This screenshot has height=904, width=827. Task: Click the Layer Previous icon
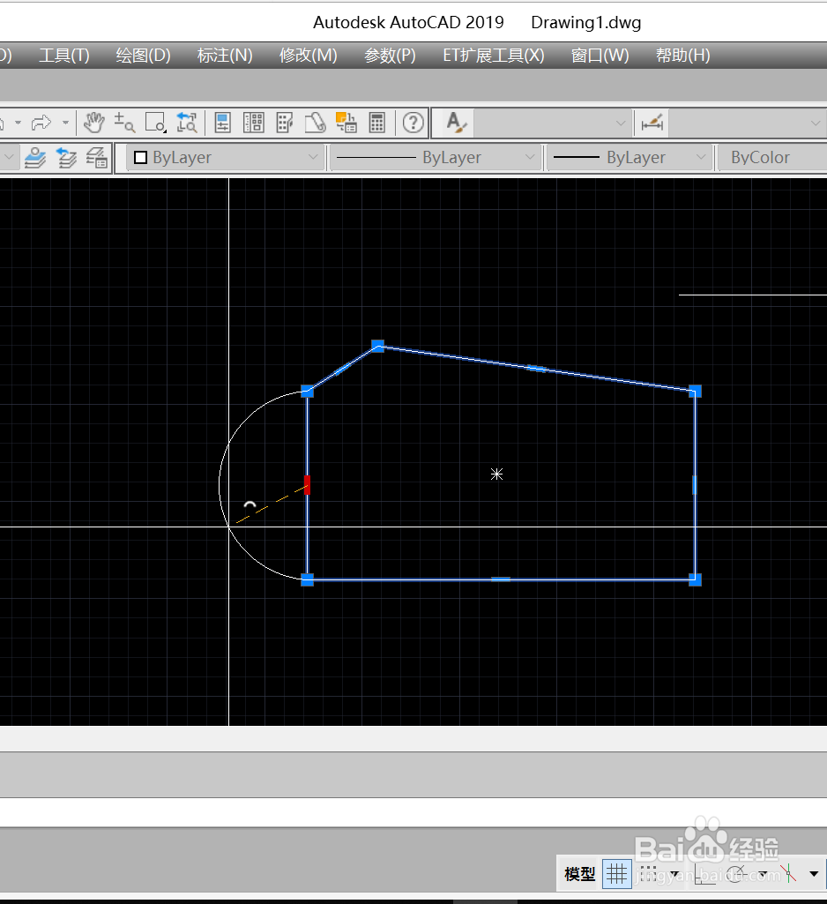tap(66, 157)
